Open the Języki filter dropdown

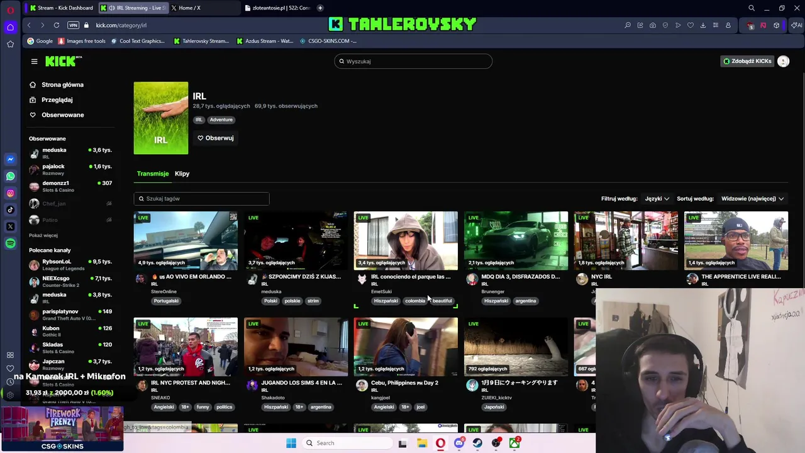657,199
